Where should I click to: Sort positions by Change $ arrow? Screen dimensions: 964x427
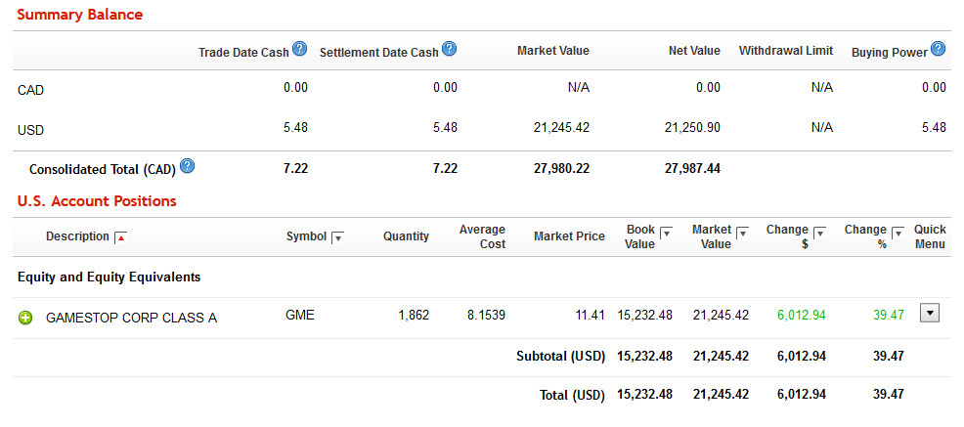click(x=819, y=233)
